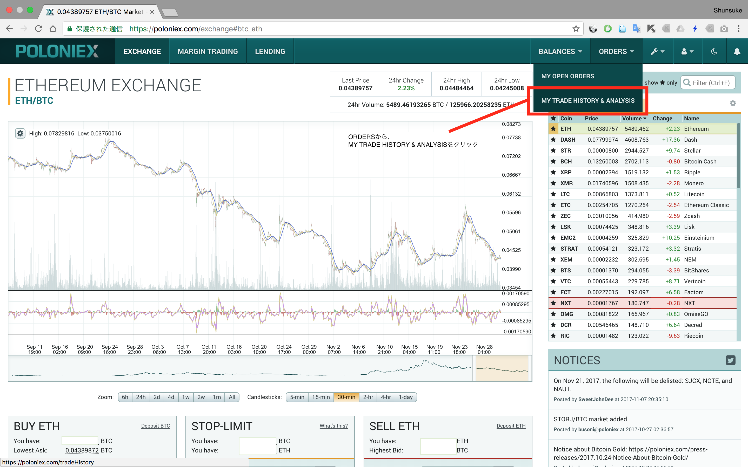Select MY OPEN ORDERS menu item
This screenshot has height=467, width=748.
[x=587, y=76]
